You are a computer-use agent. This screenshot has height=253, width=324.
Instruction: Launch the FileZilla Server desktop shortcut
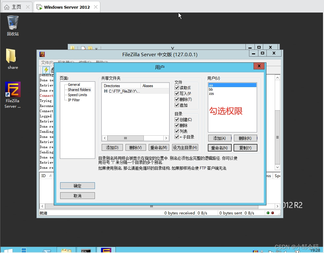pos(13,95)
